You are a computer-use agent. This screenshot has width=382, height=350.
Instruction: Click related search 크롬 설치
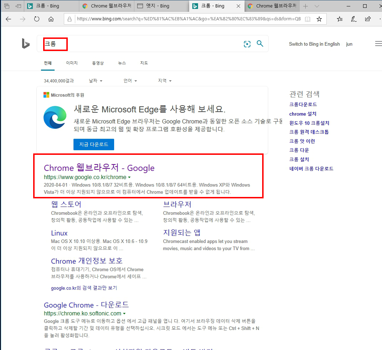[x=299, y=159]
